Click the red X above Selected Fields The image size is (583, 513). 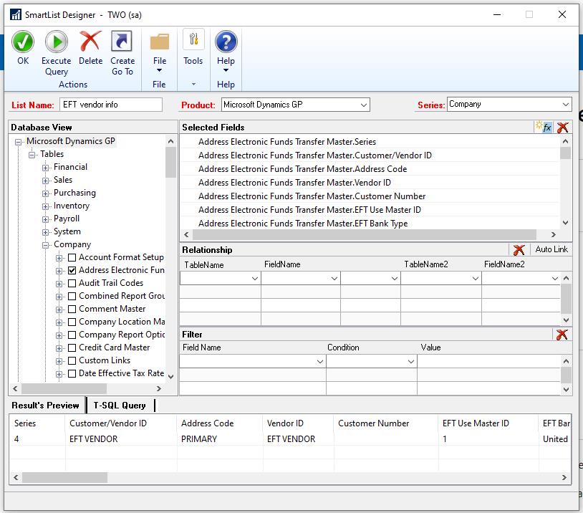[x=563, y=126]
